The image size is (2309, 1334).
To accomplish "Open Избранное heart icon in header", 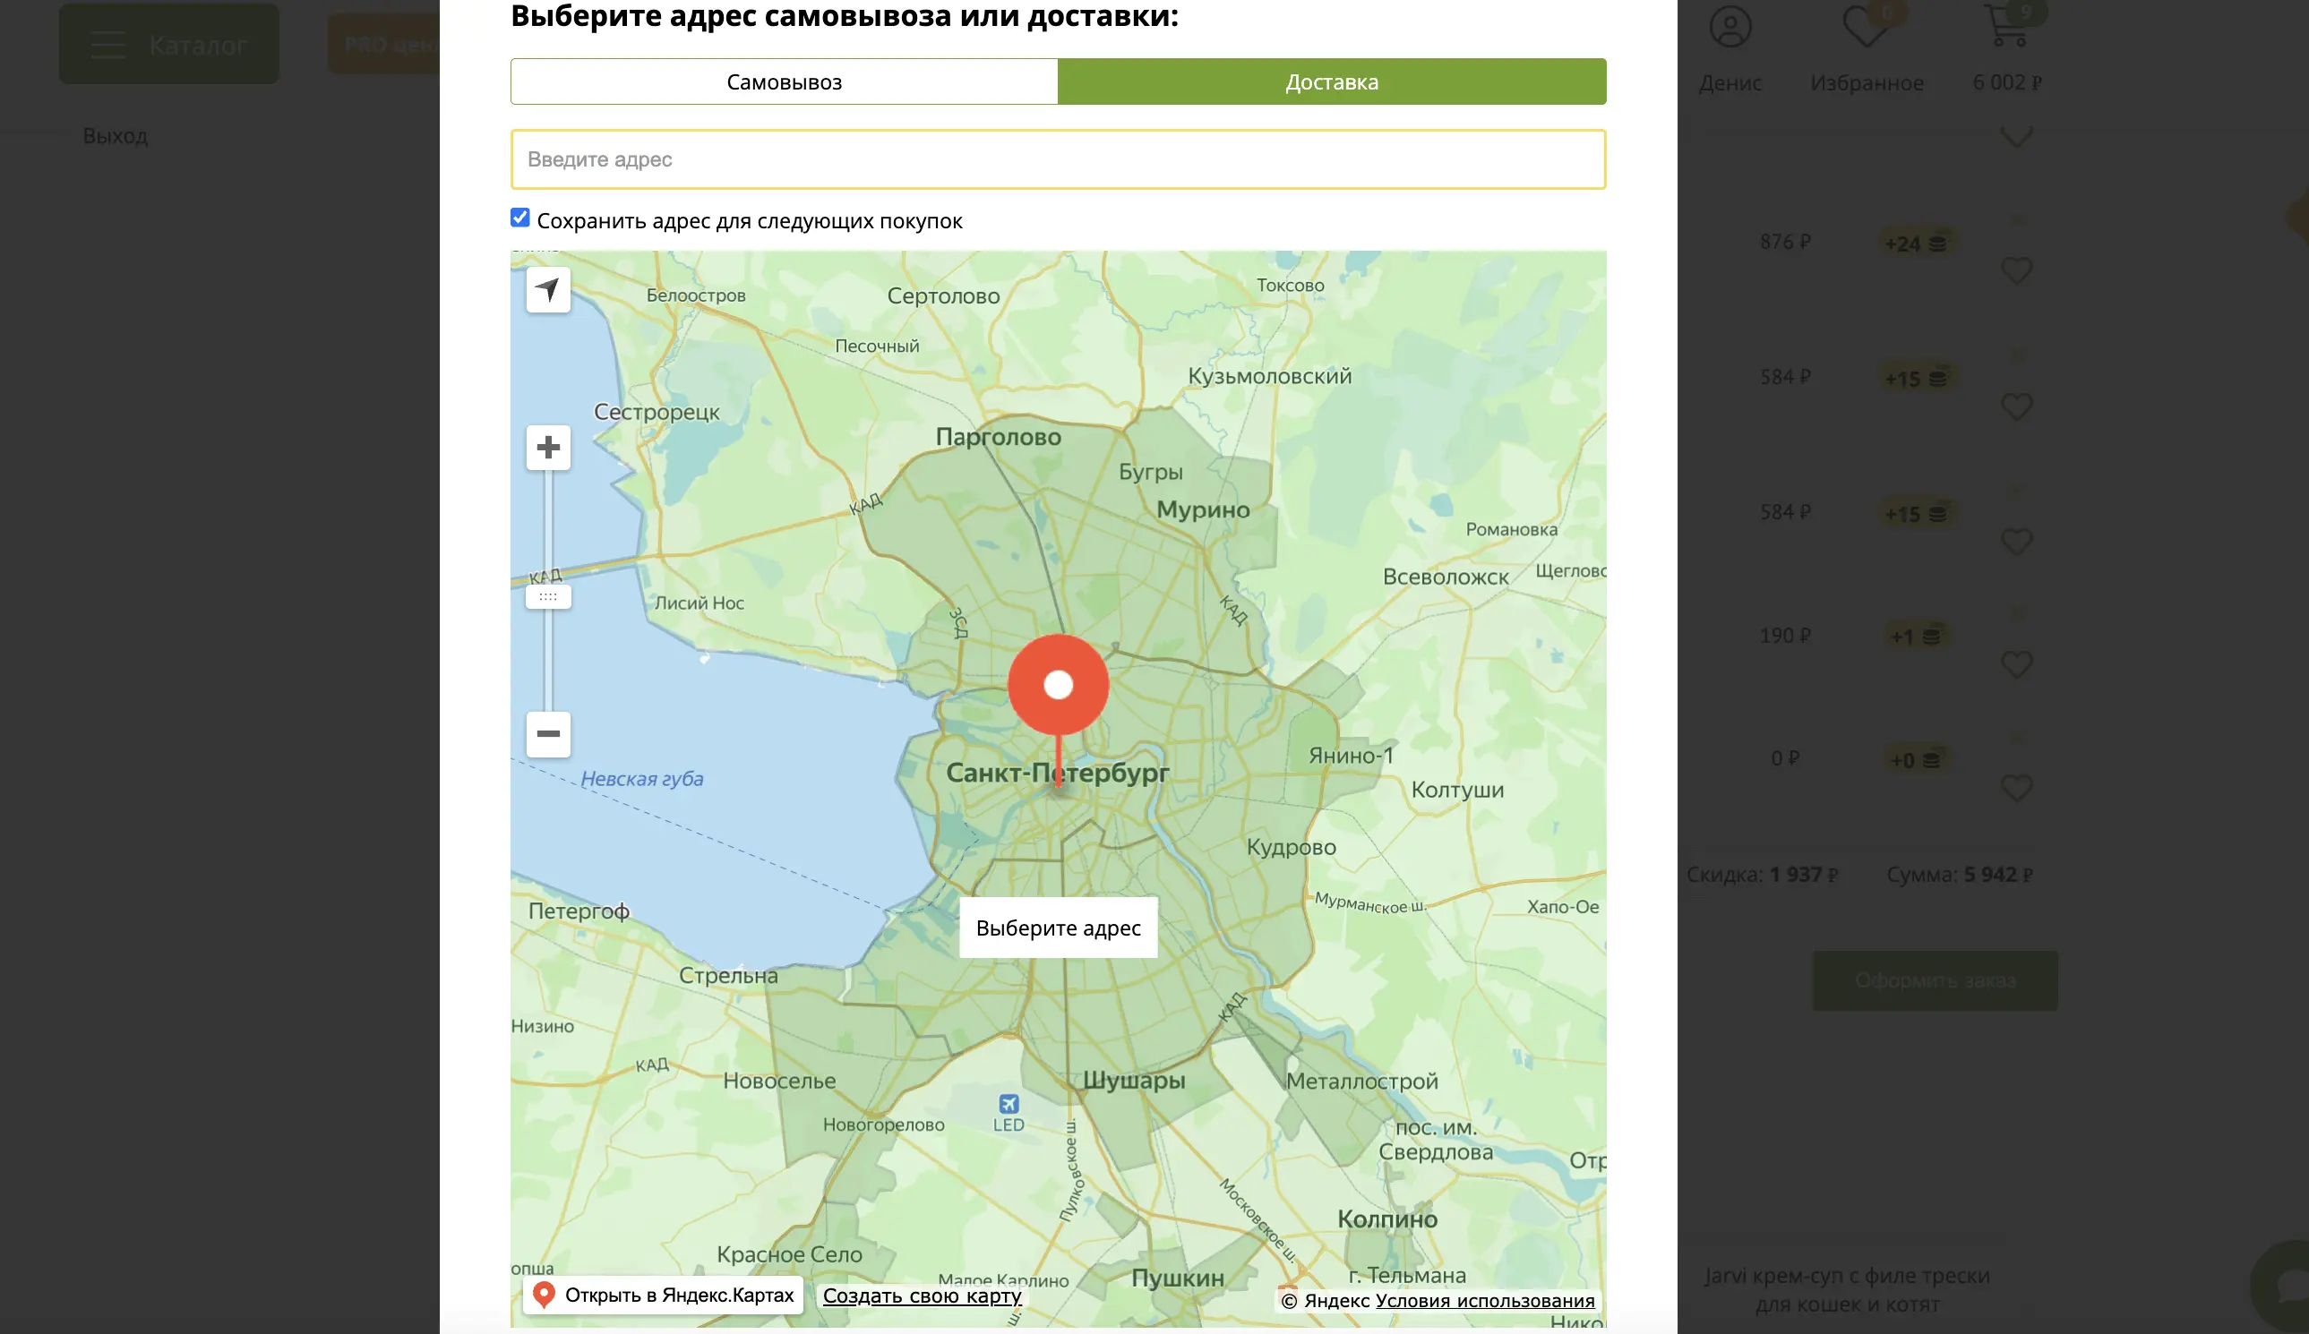I will tap(1866, 28).
